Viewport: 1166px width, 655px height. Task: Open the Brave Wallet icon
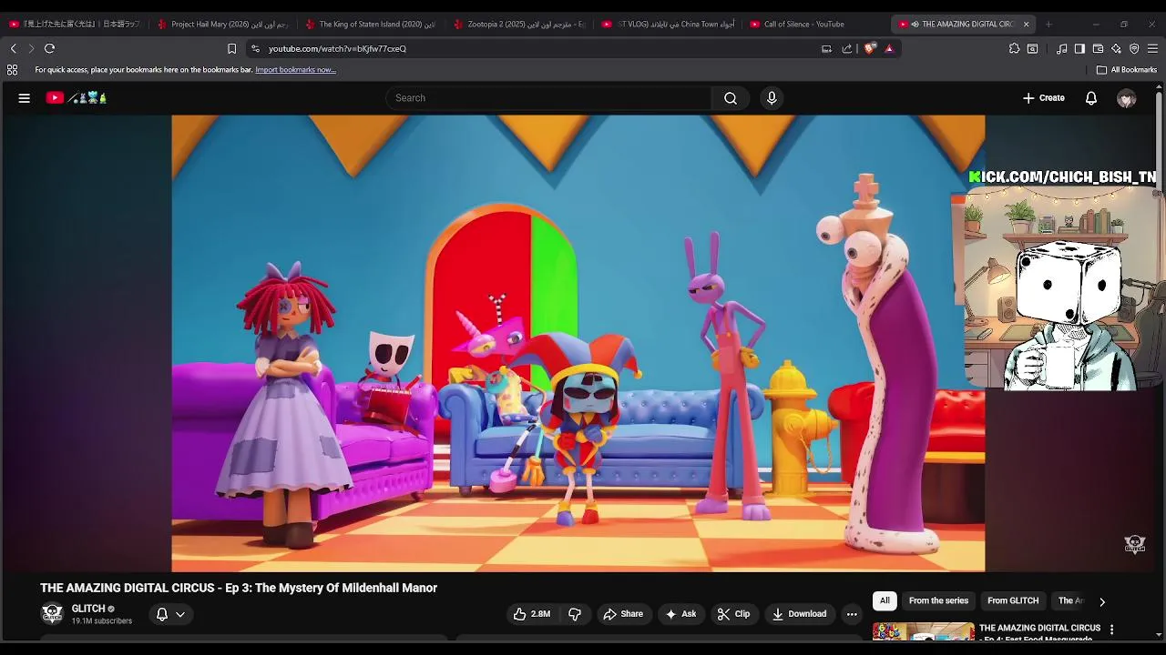click(1098, 48)
